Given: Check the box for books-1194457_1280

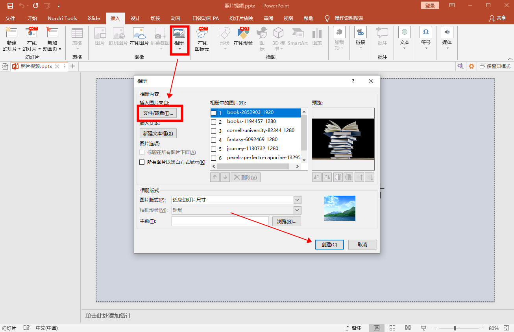Looking at the screenshot, I should pyautogui.click(x=214, y=122).
